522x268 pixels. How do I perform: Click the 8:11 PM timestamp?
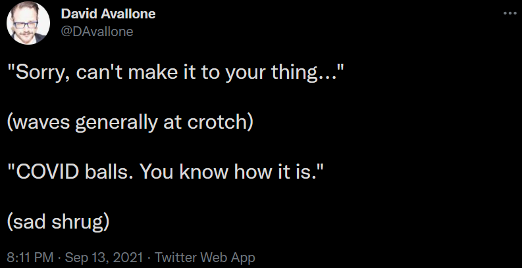[30, 257]
